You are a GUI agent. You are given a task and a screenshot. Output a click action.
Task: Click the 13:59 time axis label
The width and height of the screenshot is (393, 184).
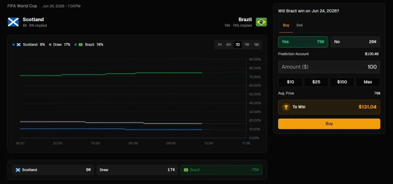[x=208, y=143]
